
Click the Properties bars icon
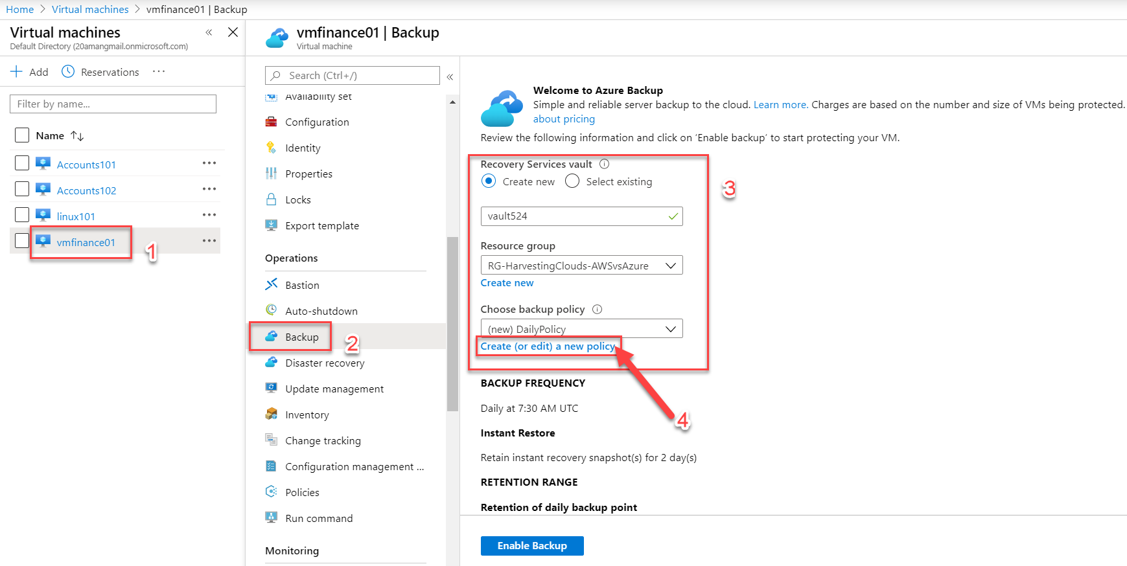point(272,174)
